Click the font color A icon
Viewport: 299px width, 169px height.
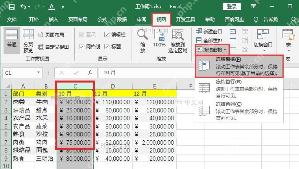point(51,7)
